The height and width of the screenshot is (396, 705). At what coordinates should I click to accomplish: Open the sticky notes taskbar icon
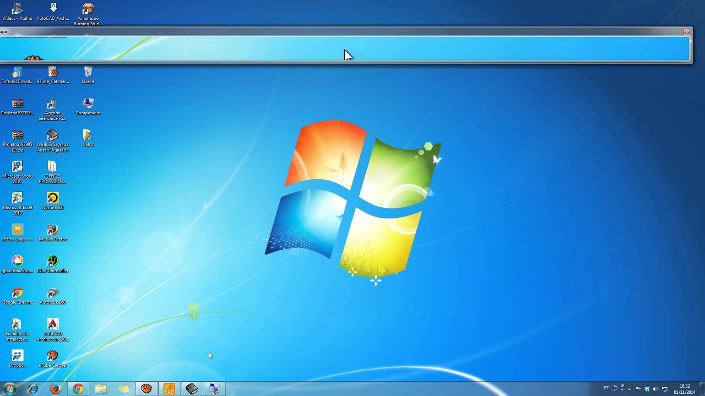pos(124,389)
